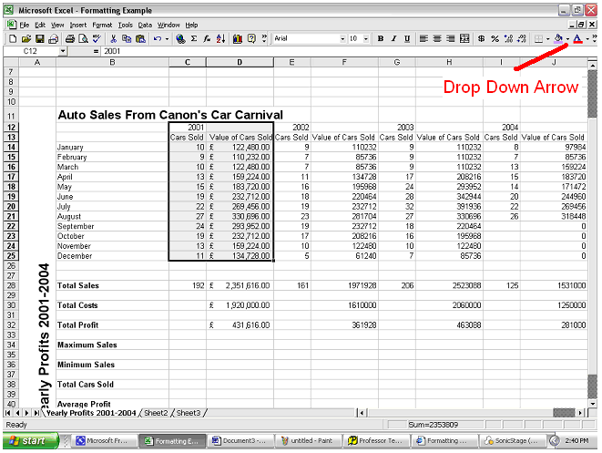
Task: Switch to the Sheet2 tab
Action: 156,413
